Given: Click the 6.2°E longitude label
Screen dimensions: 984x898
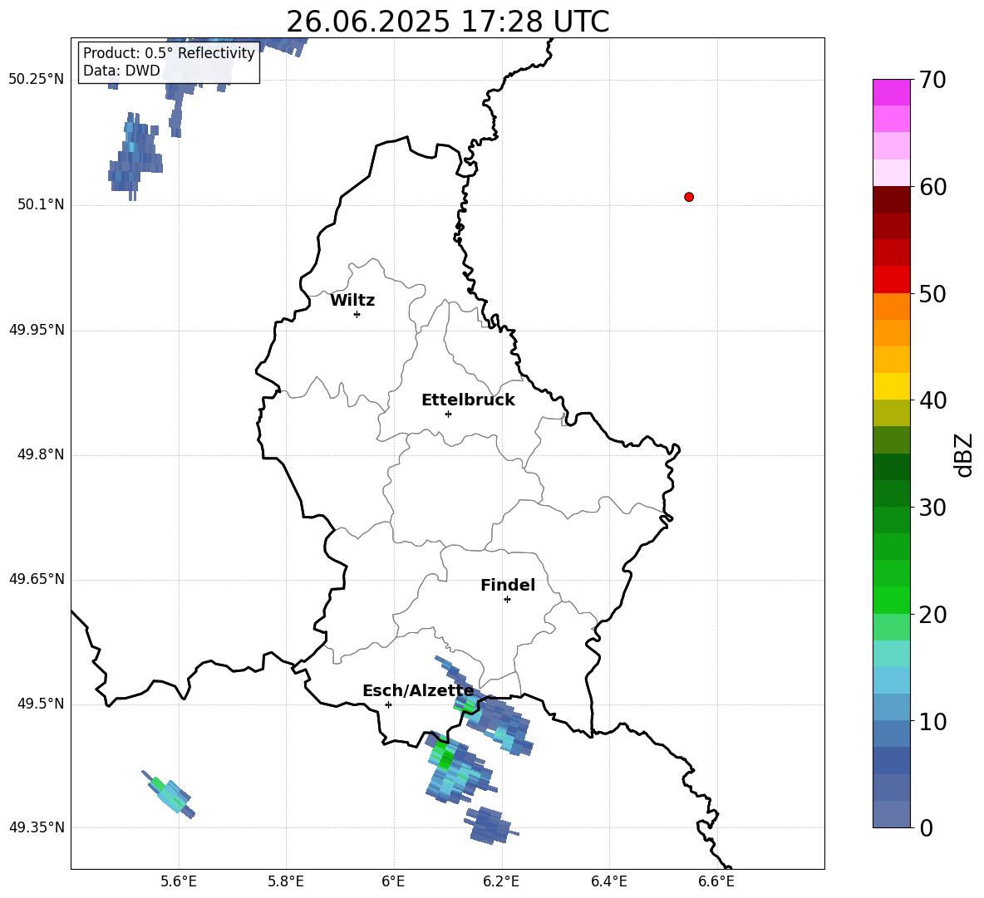Looking at the screenshot, I should point(501,882).
